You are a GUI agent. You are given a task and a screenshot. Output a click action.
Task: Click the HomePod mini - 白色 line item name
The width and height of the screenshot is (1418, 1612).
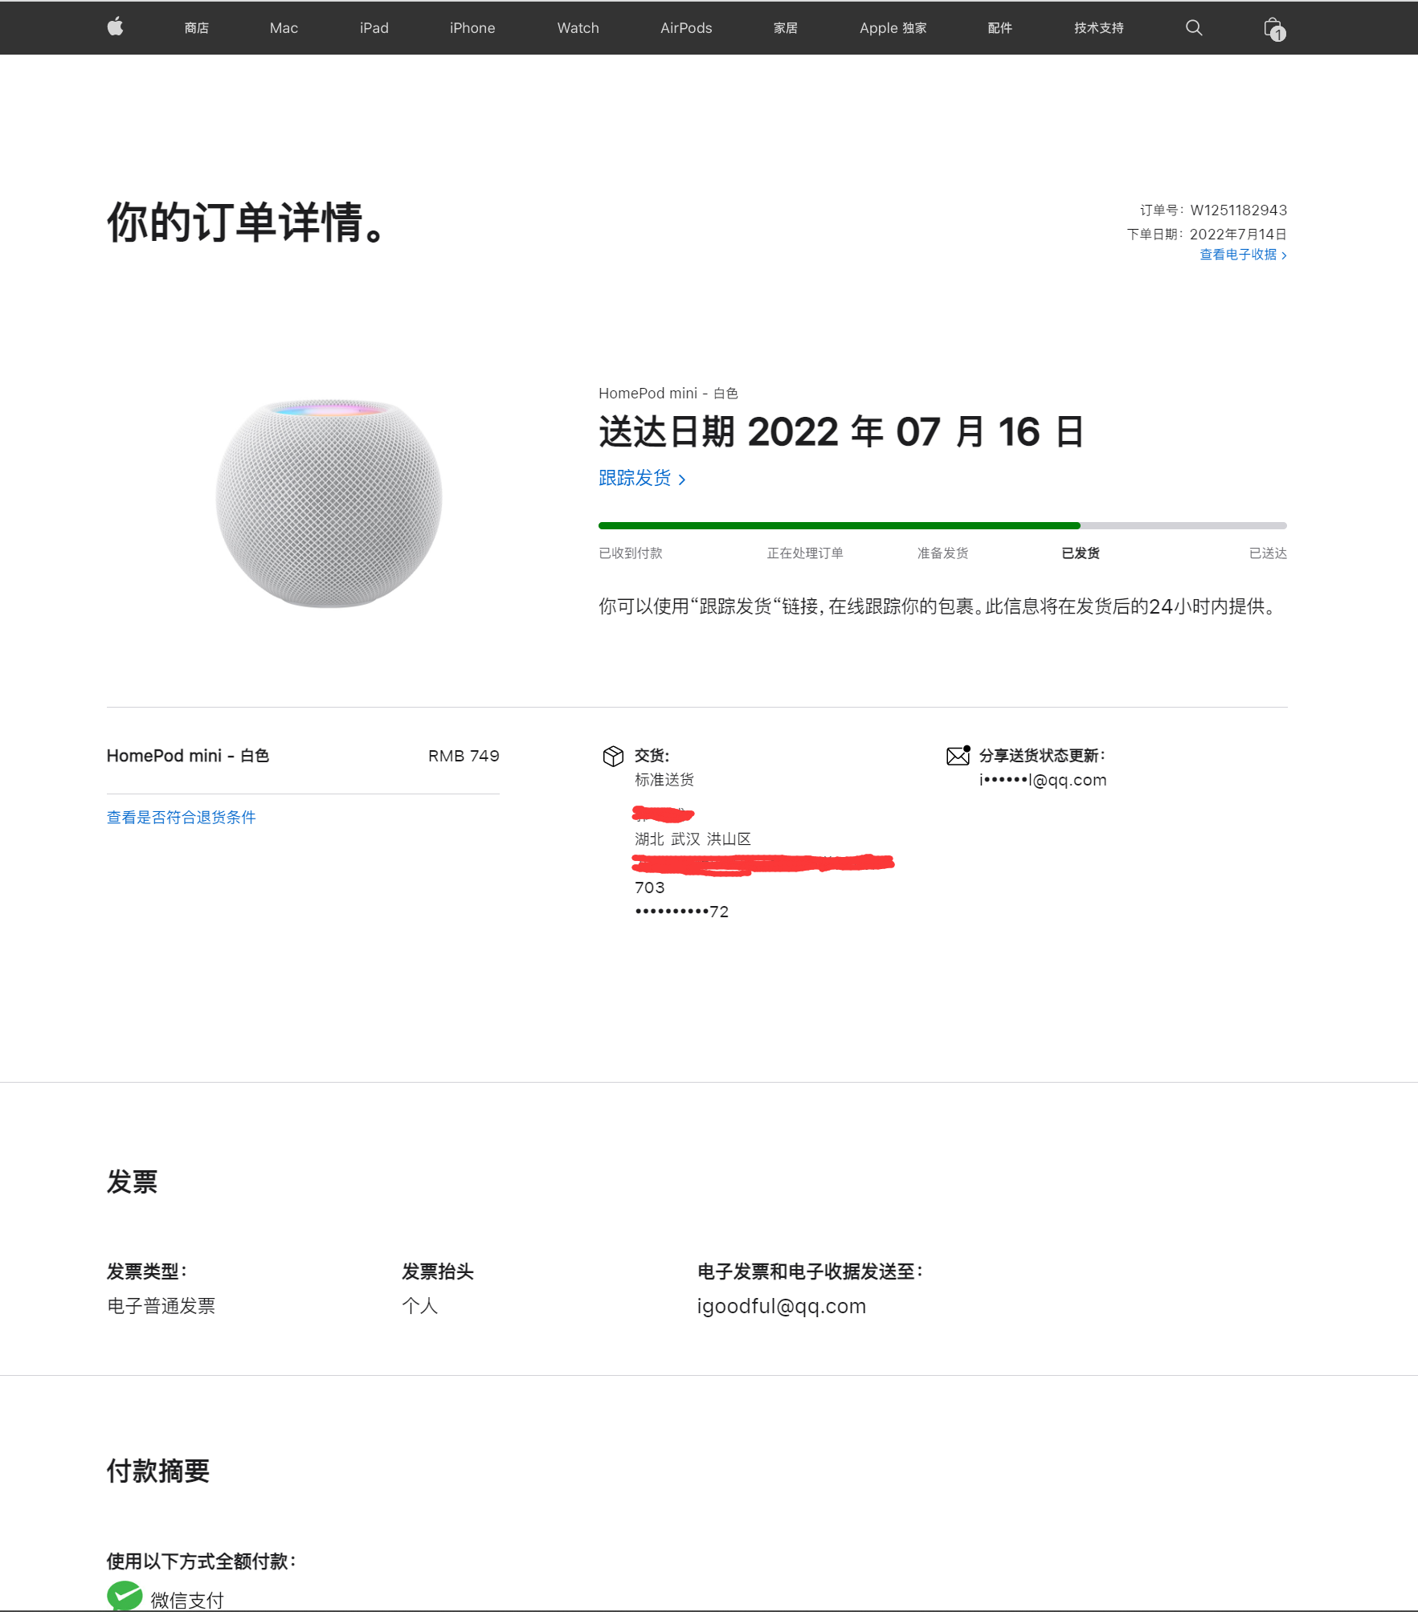pos(188,756)
